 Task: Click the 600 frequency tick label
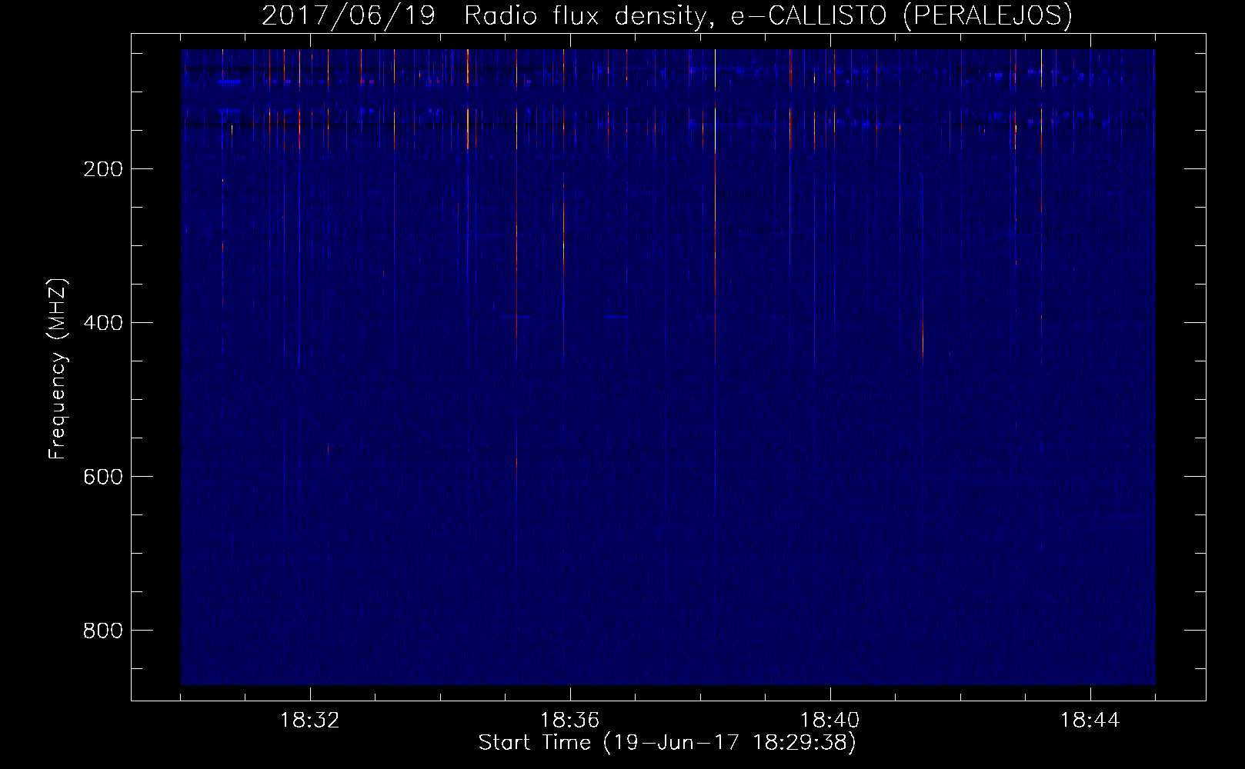tap(103, 477)
